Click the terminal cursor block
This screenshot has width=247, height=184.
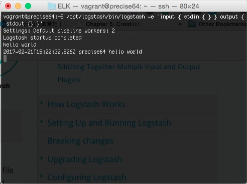(x=5, y=59)
